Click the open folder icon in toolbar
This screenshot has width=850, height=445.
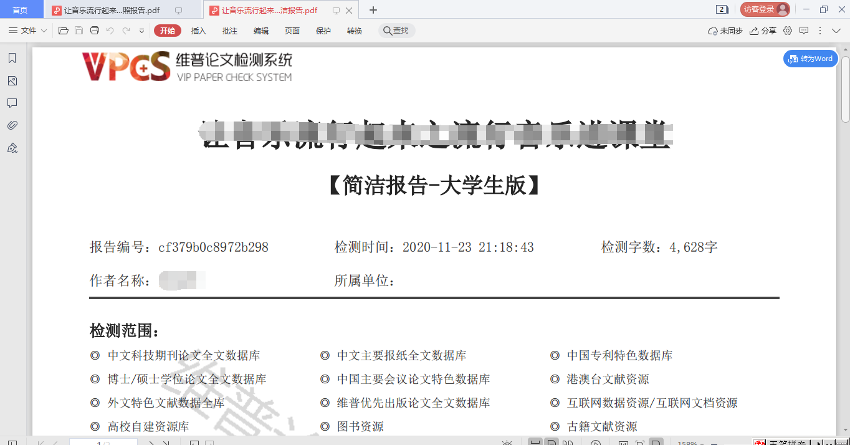[63, 31]
